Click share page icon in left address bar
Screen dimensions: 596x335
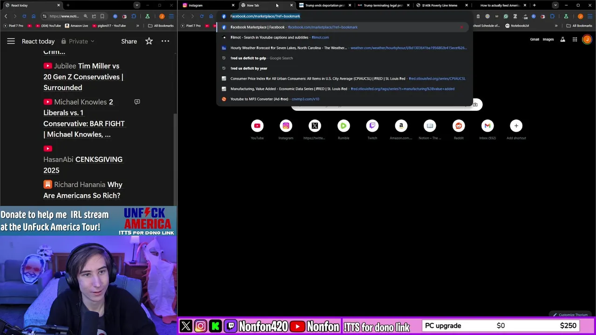tap(94, 16)
